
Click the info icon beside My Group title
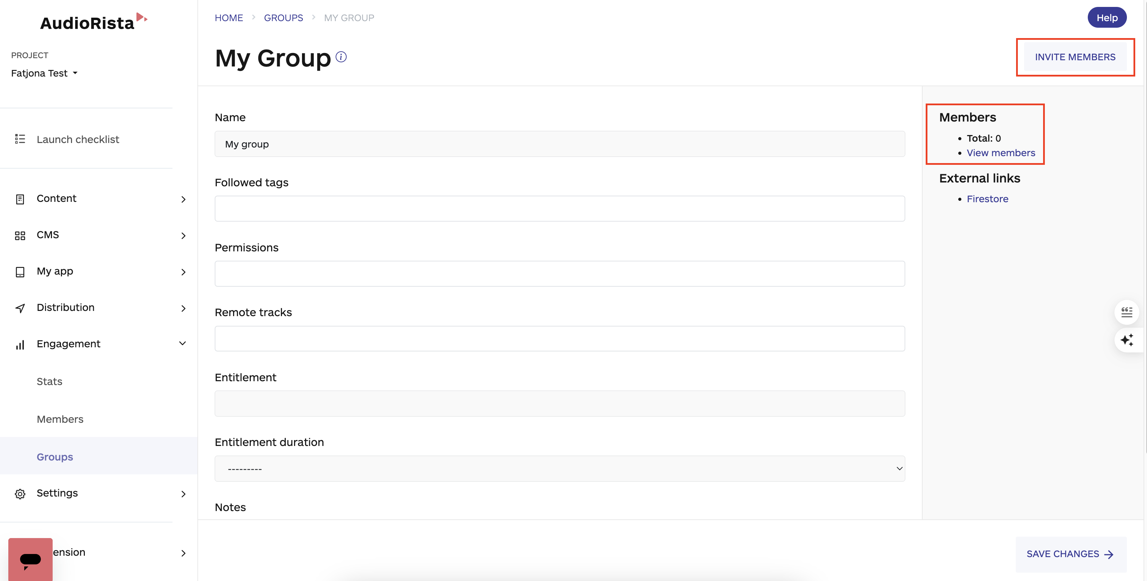[341, 57]
